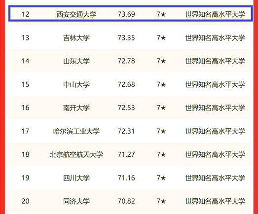Click the score 71.27
Image resolution: width=258 pixels, height=214 pixels.
point(126,154)
